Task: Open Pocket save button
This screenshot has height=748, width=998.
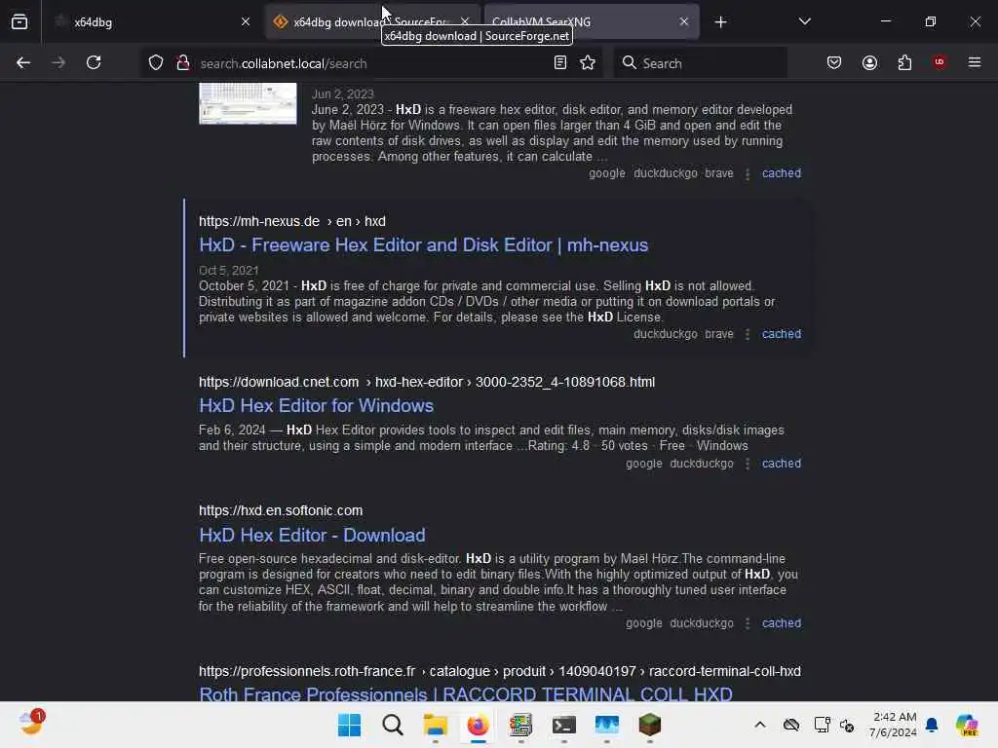Action: coord(834,63)
